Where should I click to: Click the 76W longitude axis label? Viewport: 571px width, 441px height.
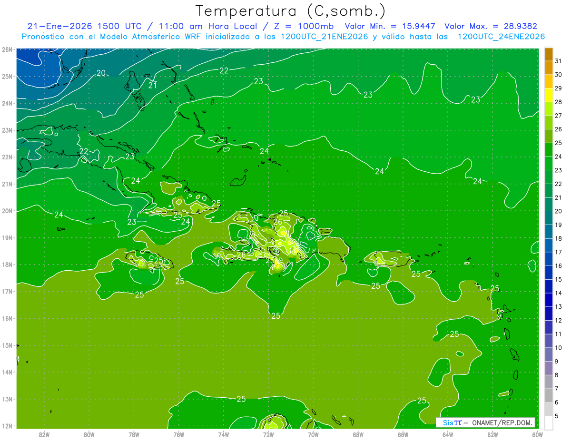[178, 434]
